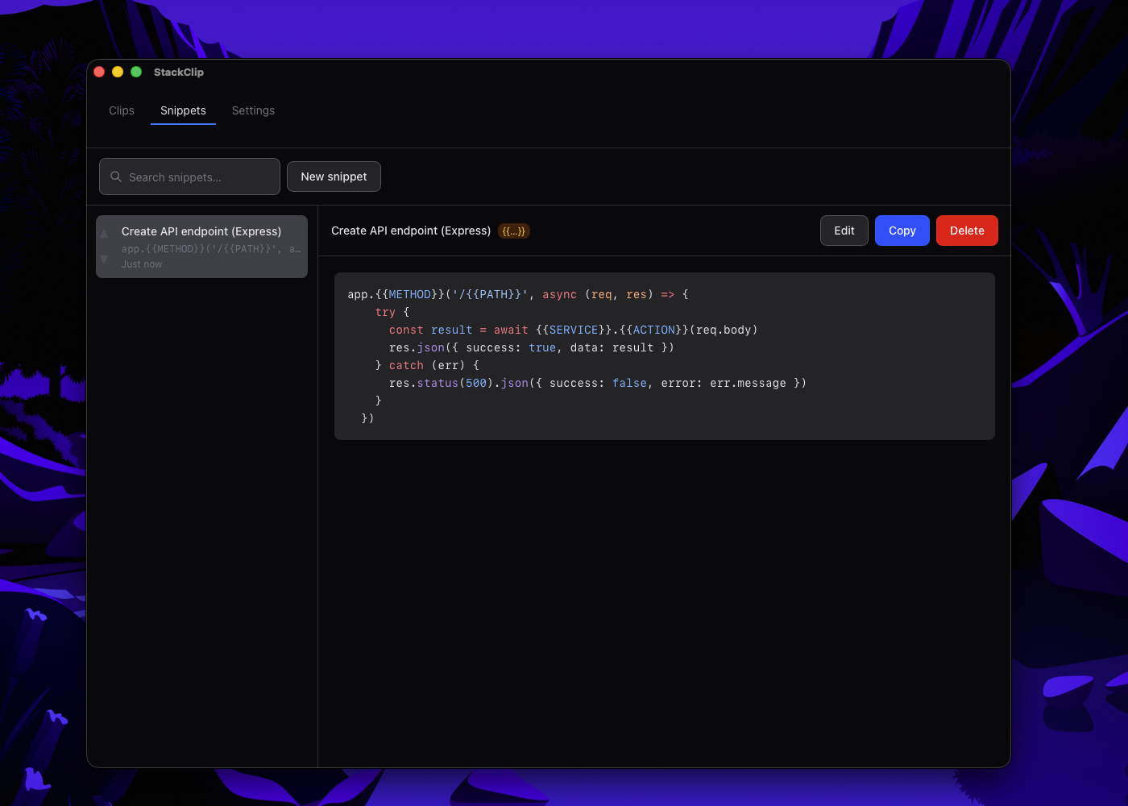Click the up triangle on the snippet list item
Screen dimensions: 1128x806
coord(104,233)
